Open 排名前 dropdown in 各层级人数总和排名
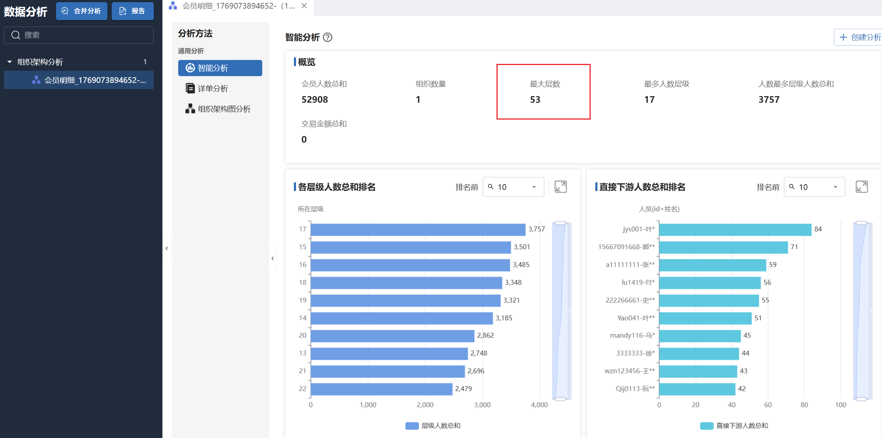This screenshot has height=438, width=882. point(513,187)
